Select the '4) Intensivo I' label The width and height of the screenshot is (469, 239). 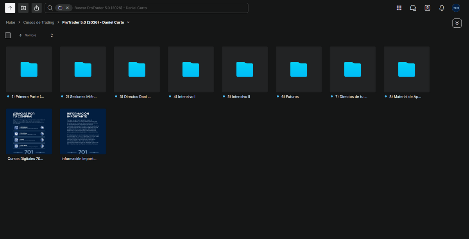(184, 96)
